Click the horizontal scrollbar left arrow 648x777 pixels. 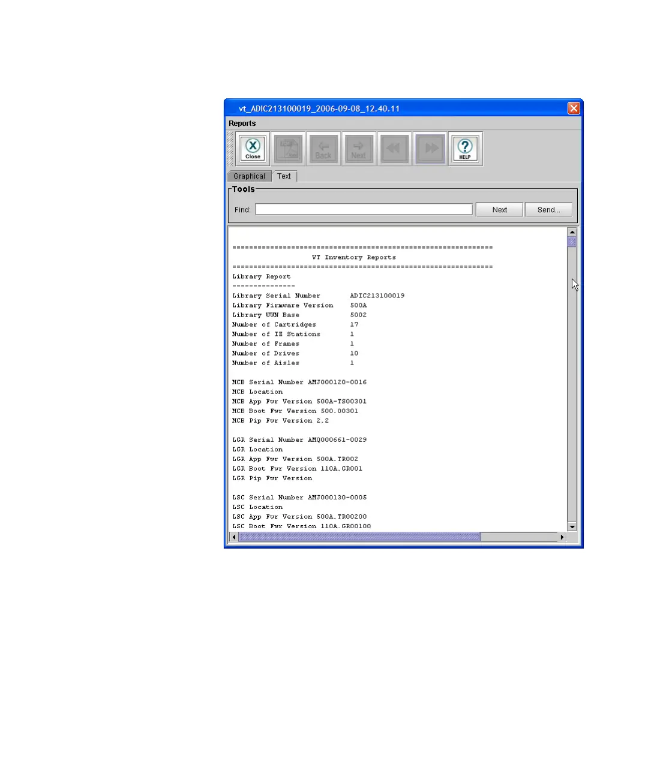coord(234,537)
